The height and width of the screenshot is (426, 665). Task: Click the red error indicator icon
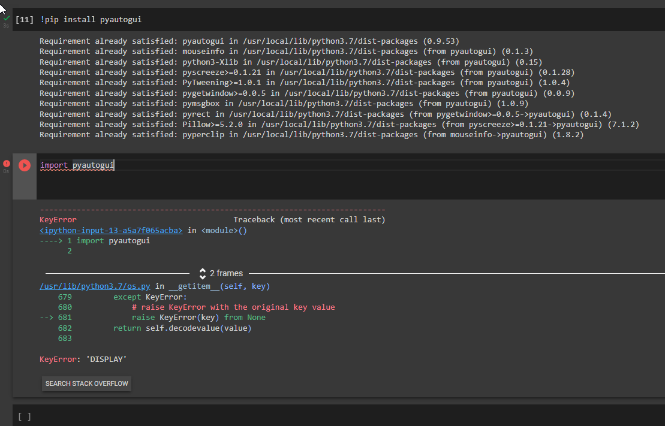click(7, 164)
